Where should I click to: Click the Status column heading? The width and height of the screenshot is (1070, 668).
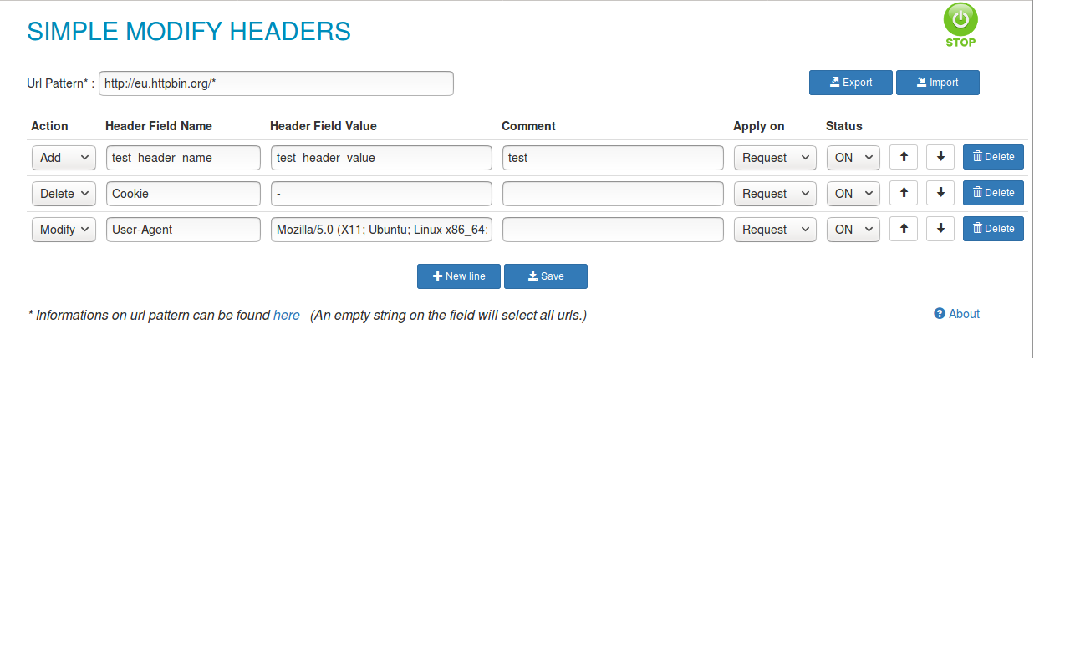pos(844,126)
